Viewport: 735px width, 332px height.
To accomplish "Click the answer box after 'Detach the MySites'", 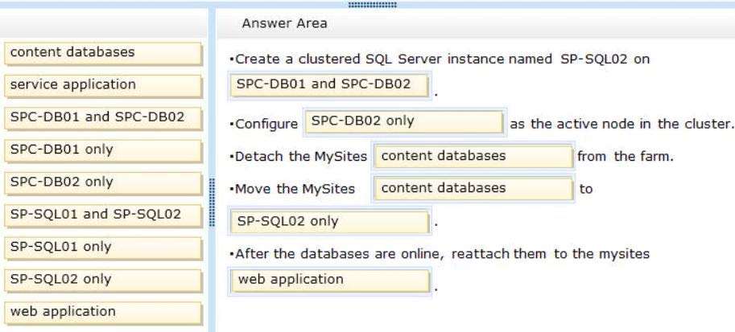I will tap(473, 157).
